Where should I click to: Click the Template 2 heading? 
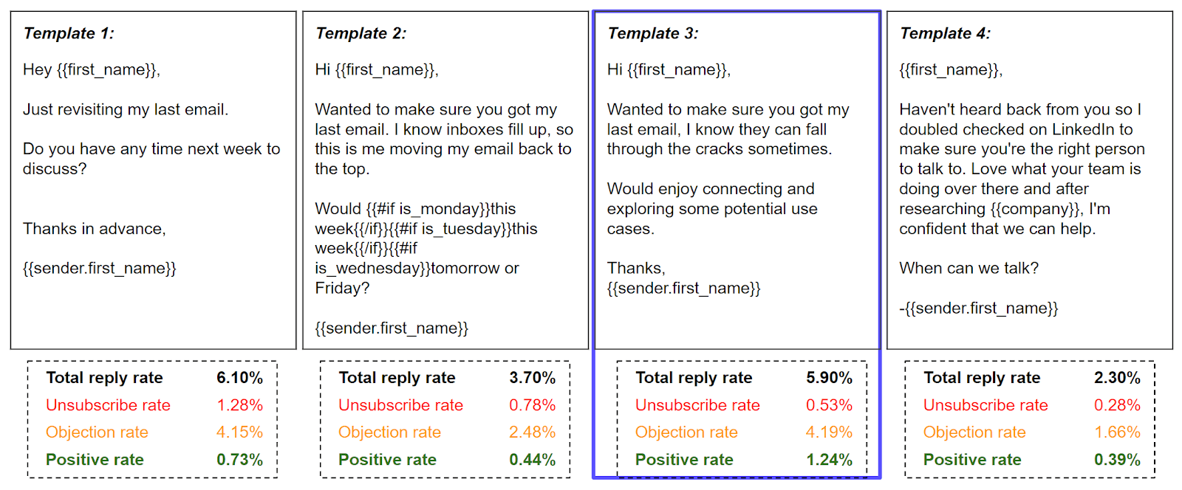361,33
